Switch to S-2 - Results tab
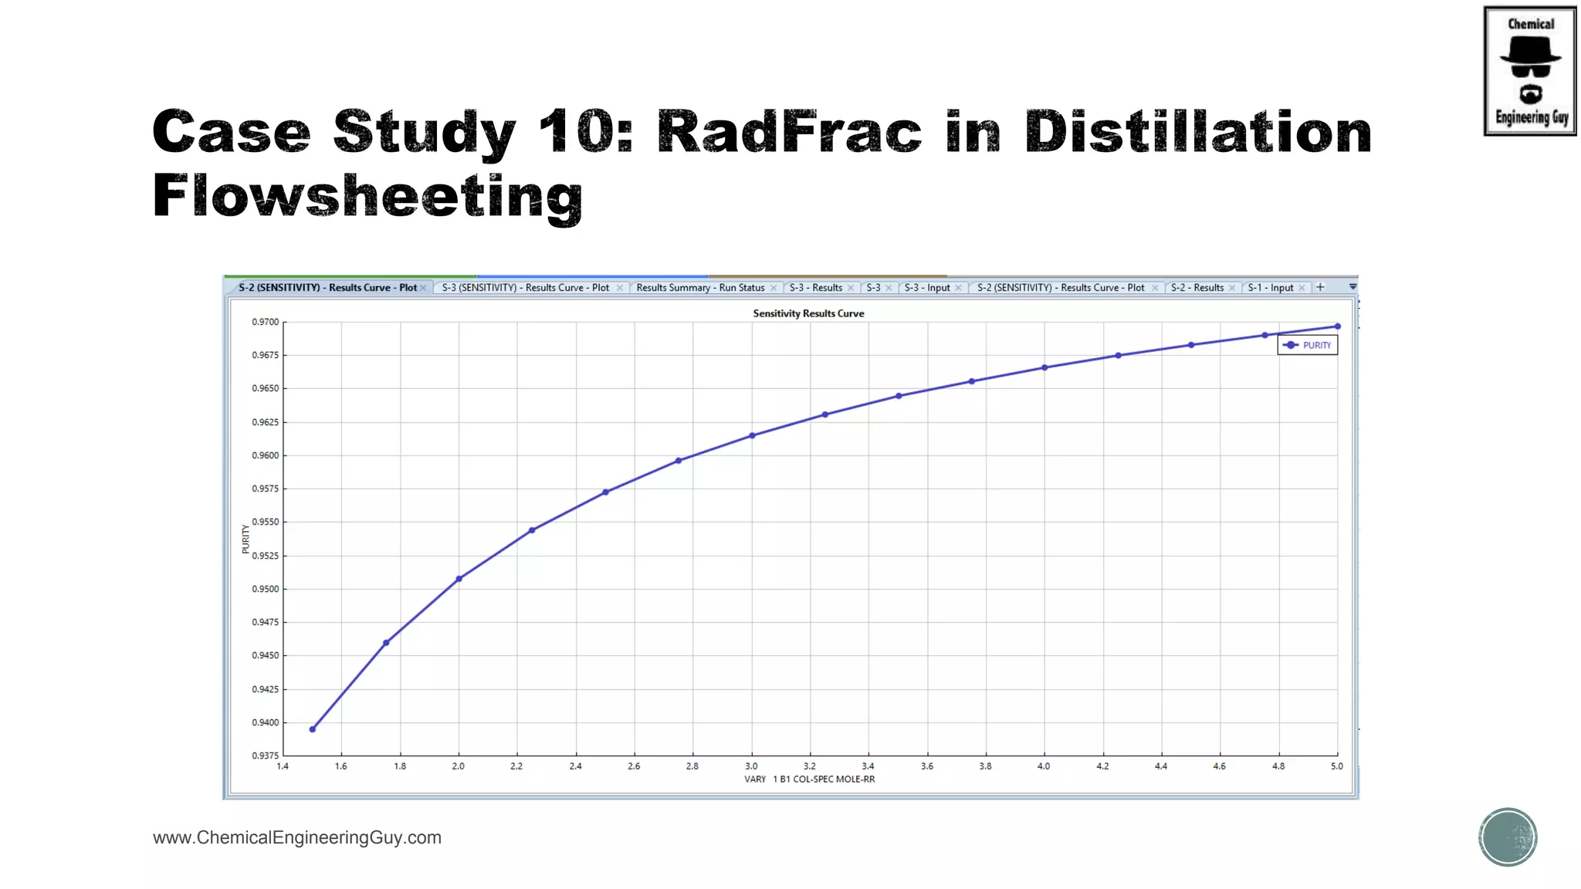The height and width of the screenshot is (889, 1581). point(1197,288)
